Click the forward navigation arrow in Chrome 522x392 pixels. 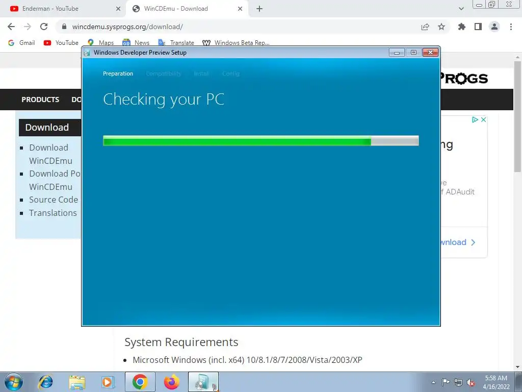[x=28, y=27]
